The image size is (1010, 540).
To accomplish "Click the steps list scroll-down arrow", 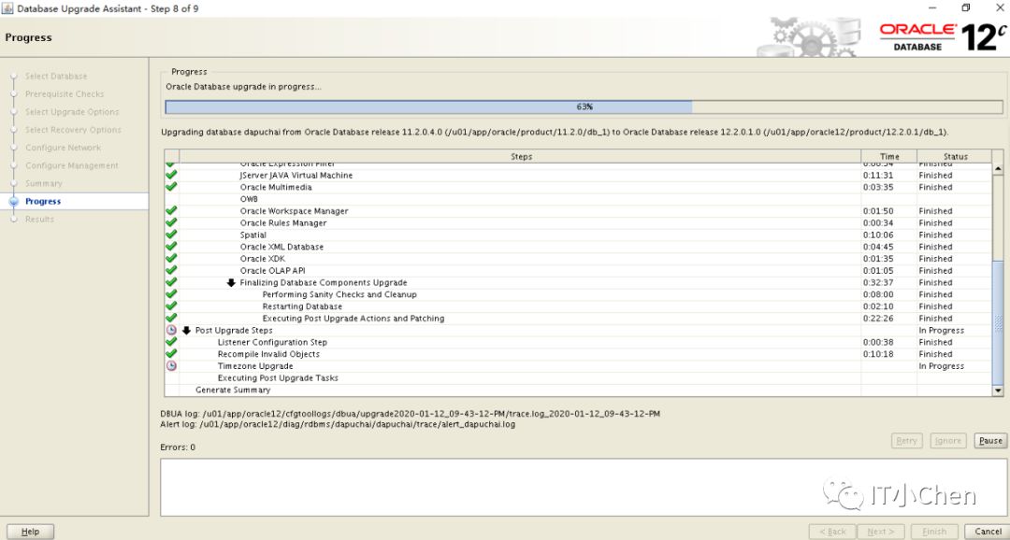I will (998, 390).
